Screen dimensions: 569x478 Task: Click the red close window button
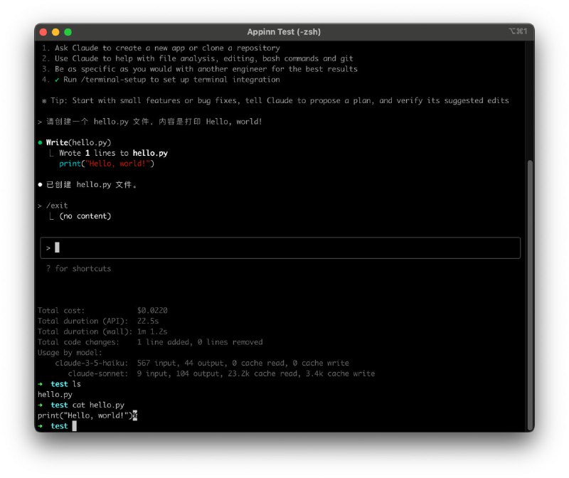pyautogui.click(x=43, y=32)
